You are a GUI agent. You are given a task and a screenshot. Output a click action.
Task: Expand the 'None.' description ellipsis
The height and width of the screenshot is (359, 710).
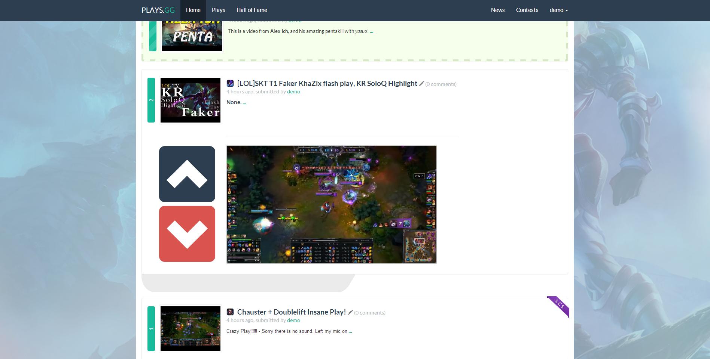pos(244,102)
